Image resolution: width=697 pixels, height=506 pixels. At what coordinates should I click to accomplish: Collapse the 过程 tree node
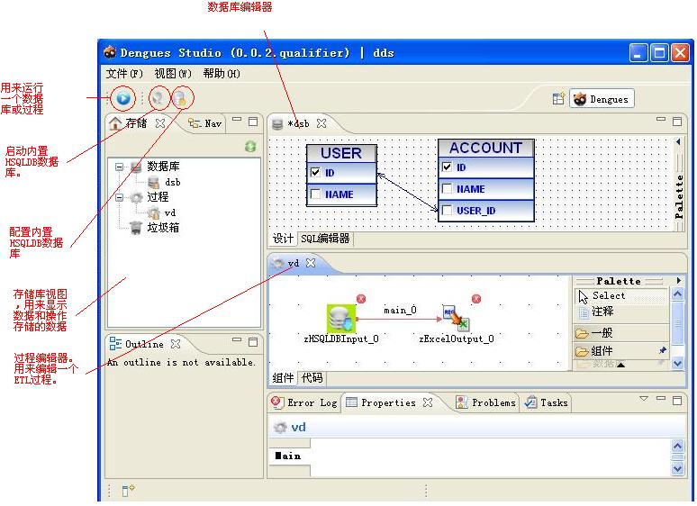pyautogui.click(x=119, y=197)
